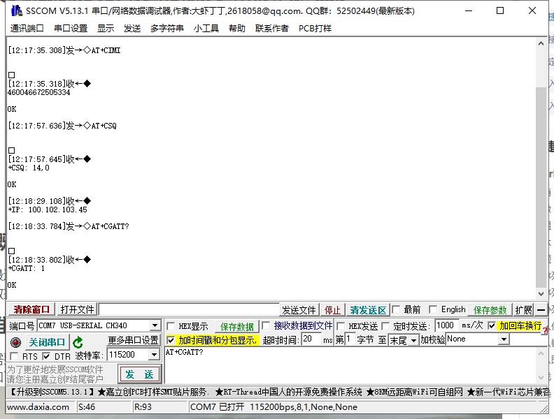The height and width of the screenshot is (419, 554).
Task: Open the 帮助 menu
Action: [x=236, y=28]
